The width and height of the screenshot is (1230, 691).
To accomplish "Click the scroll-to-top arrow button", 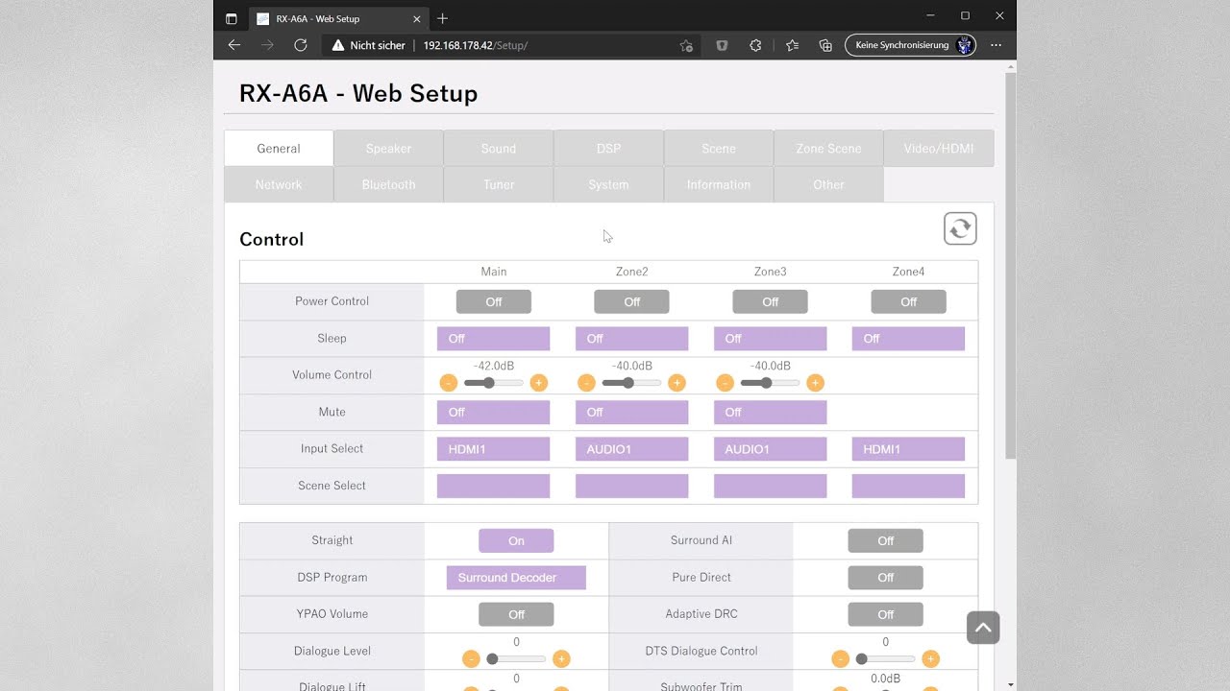I will 983,628.
